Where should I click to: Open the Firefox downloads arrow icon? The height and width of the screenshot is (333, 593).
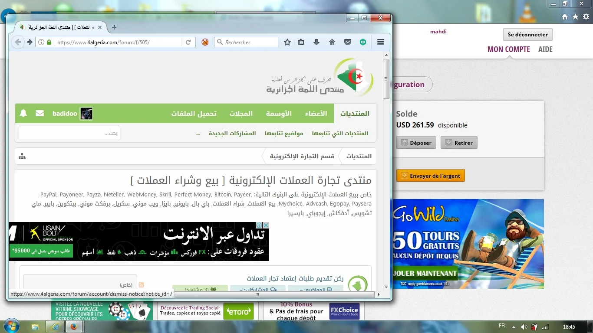pos(316,42)
